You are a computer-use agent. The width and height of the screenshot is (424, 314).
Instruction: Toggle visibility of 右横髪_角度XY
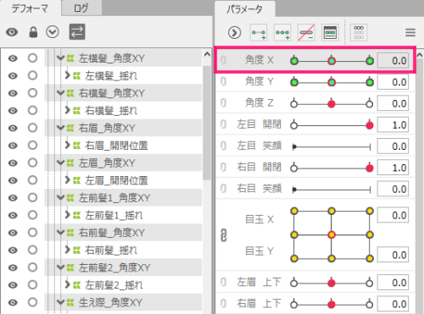point(13,93)
